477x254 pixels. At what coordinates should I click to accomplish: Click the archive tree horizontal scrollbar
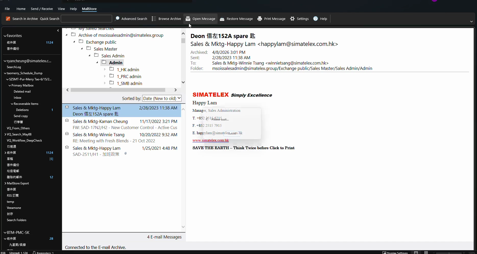[x=118, y=90]
